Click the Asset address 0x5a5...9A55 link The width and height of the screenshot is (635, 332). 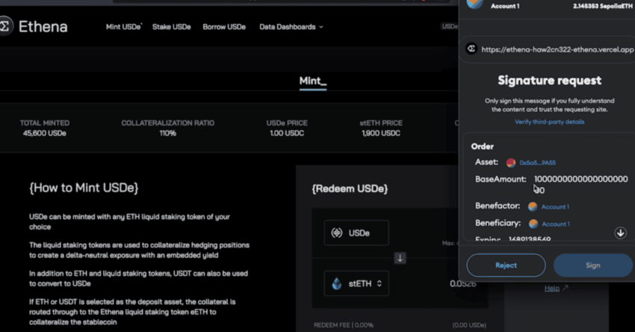point(537,162)
